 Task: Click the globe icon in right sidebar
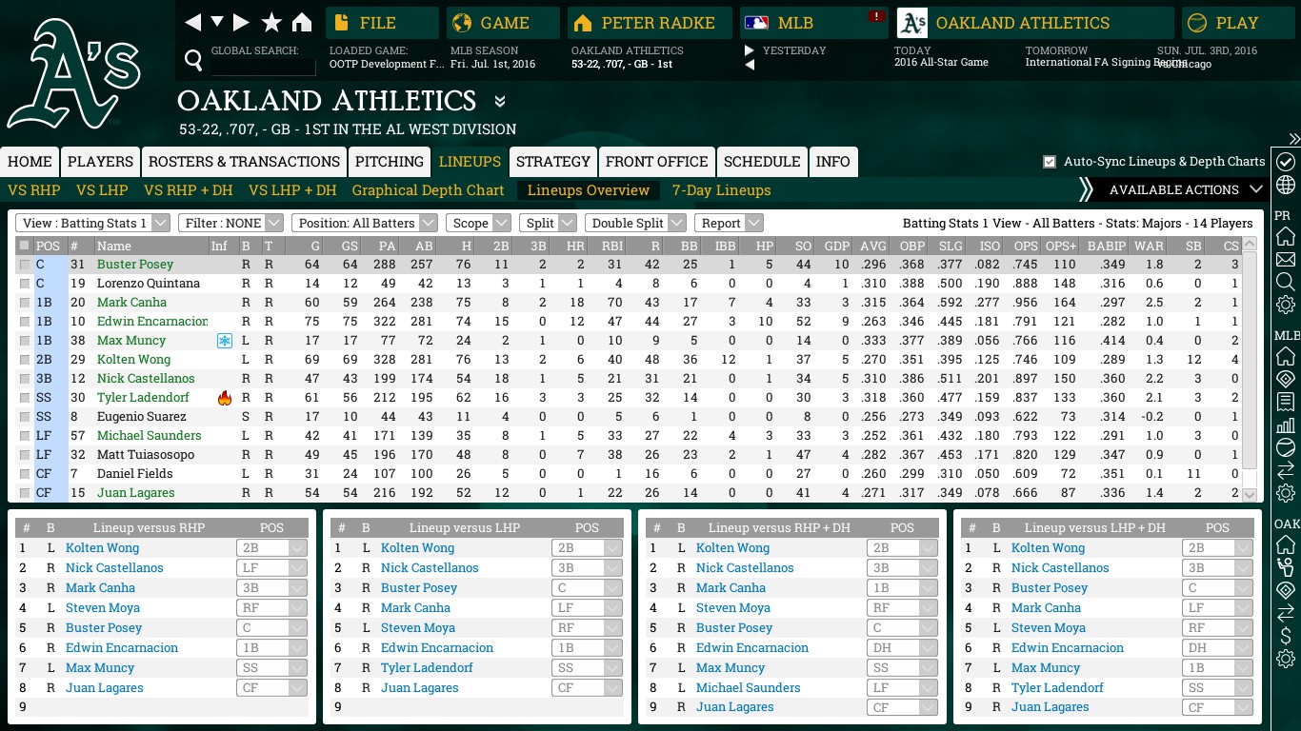click(1286, 185)
